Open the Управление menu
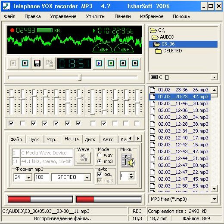The height and width of the screenshot is (224, 224). (x=63, y=16)
